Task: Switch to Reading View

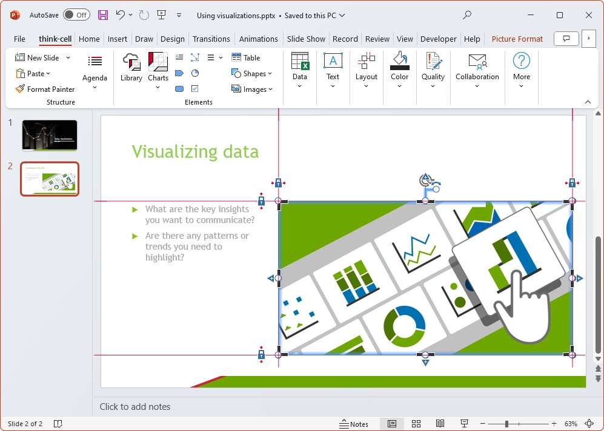Action: pyautogui.click(x=440, y=424)
